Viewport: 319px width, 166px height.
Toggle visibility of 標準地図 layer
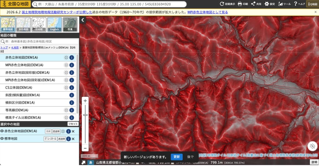2,139
